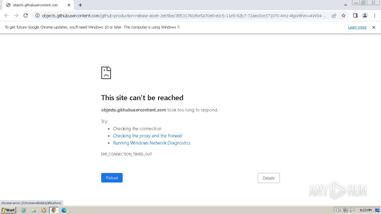Image resolution: width=381 pixels, height=214 pixels.
Task: Open the Windows Start menu
Action: [x=8, y=210]
